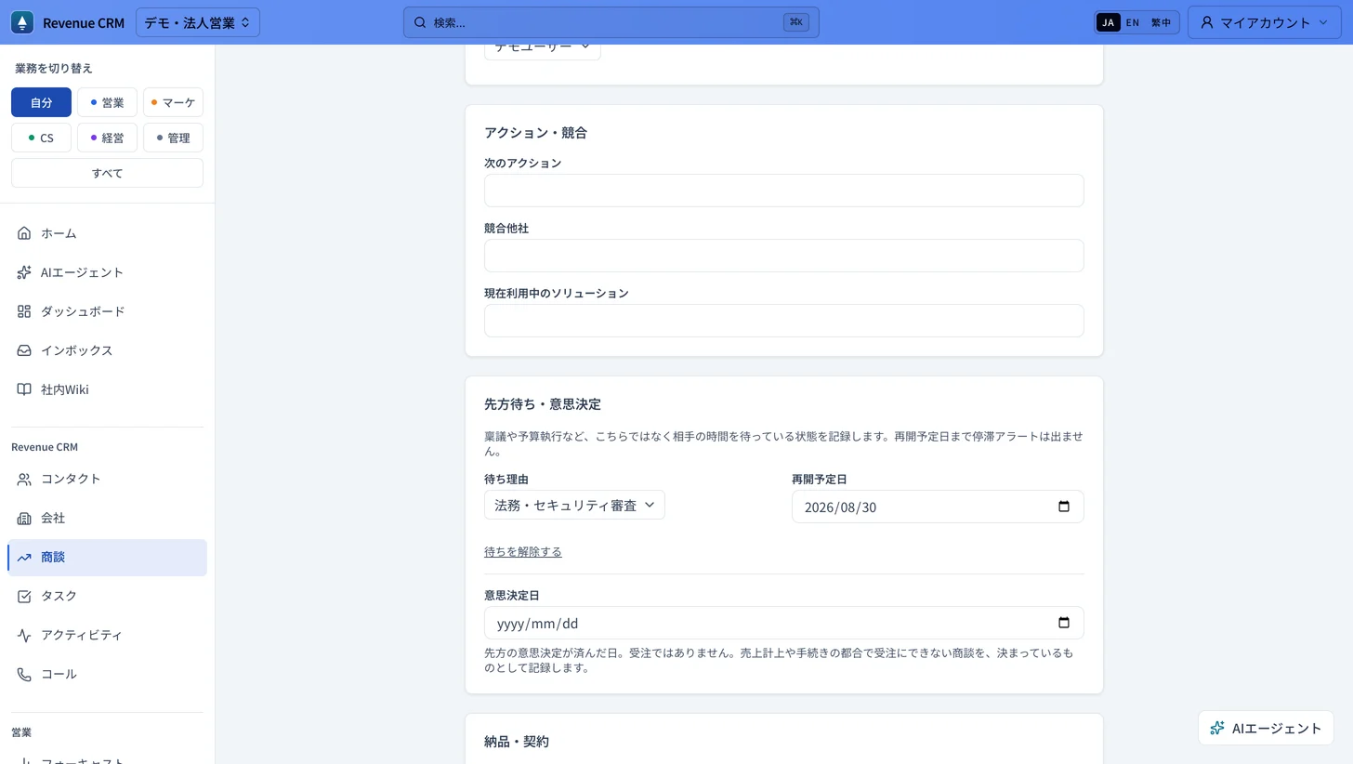Screen dimensions: 1353x764
Task: Open the 再開予定日 calendar picker icon
Action: [1064, 507]
